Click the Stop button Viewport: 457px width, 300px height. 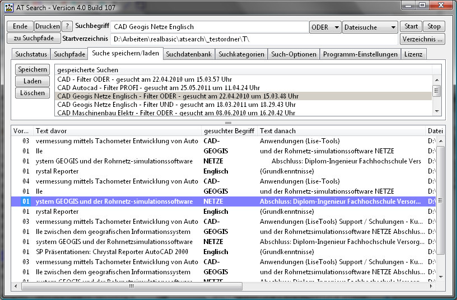click(434, 26)
